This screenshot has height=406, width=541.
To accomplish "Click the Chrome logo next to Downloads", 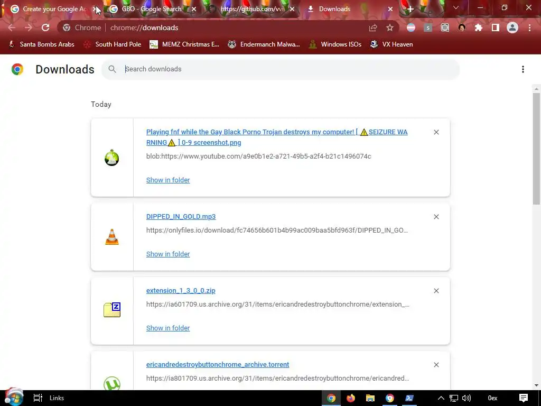I will (x=17, y=69).
